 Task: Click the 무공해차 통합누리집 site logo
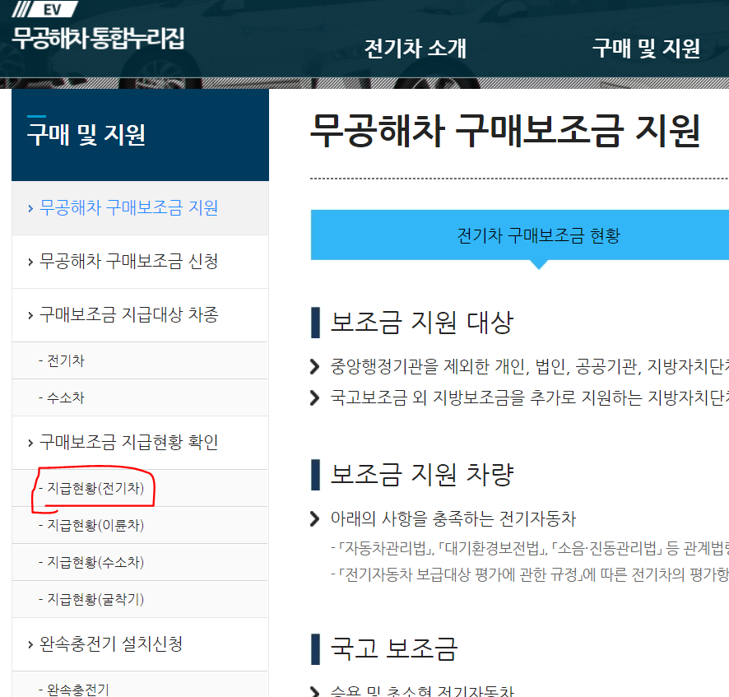(x=98, y=27)
